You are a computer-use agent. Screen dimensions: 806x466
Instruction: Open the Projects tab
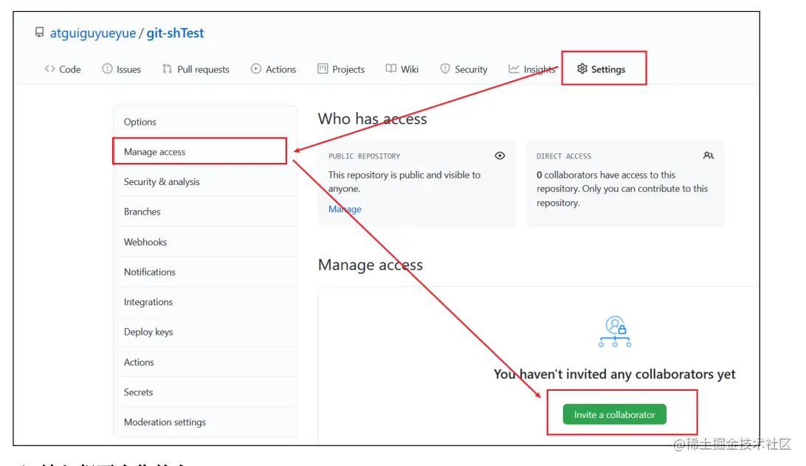(341, 69)
